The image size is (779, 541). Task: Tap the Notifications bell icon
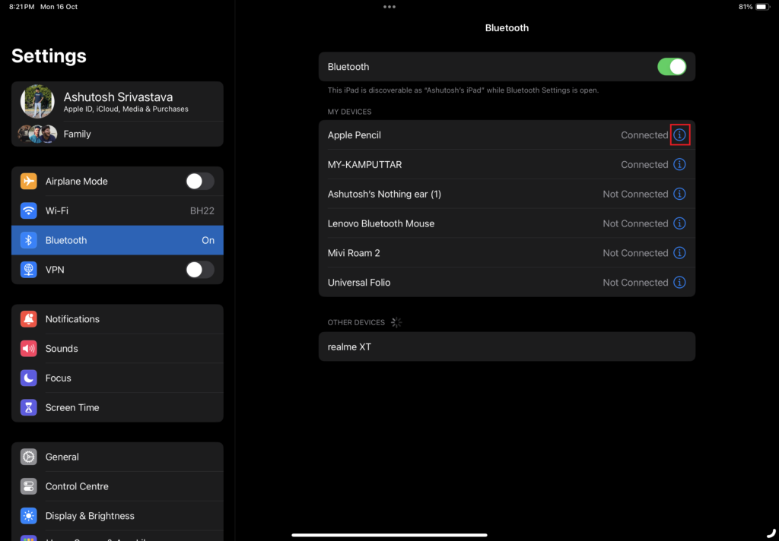pos(28,319)
